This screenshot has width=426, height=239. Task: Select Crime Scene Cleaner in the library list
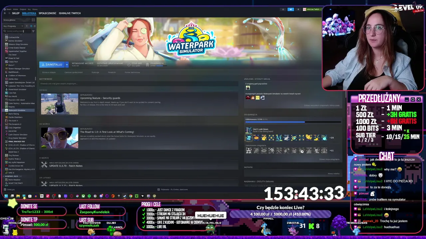tap(17, 48)
